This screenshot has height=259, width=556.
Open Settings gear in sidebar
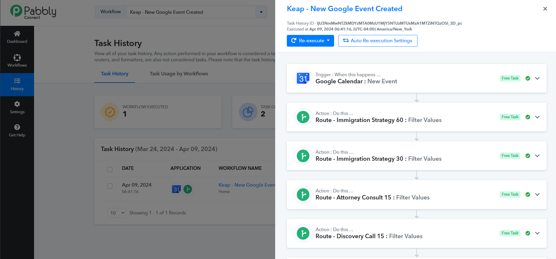[x=17, y=104]
